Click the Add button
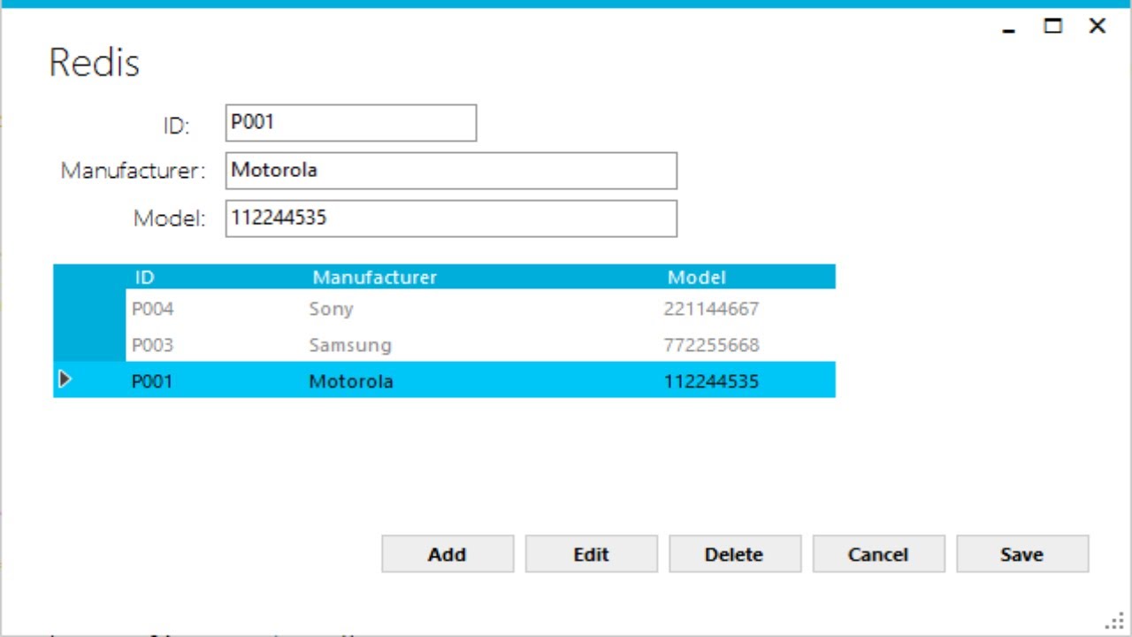Screen dimensions: 1132x637 pyautogui.click(x=447, y=554)
